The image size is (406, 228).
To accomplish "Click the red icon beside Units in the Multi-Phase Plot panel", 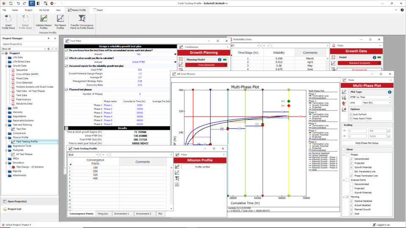I will (344, 103).
